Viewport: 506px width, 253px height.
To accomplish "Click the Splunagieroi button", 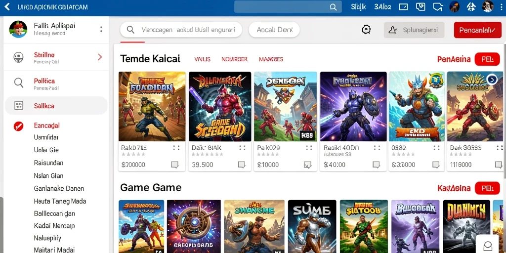I will (414, 30).
